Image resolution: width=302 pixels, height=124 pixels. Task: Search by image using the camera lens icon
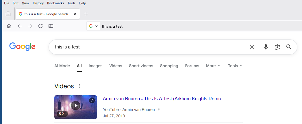277,47
